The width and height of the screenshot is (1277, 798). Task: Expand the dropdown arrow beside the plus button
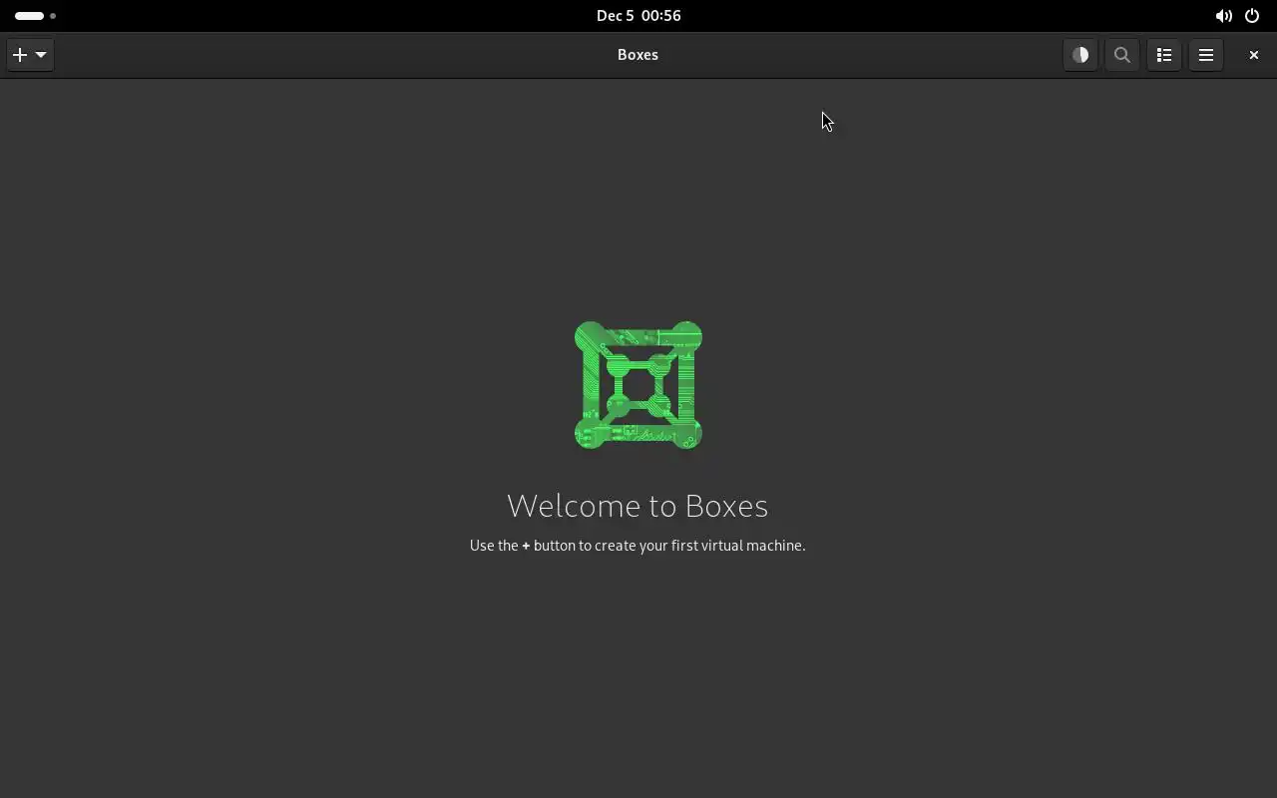click(41, 55)
